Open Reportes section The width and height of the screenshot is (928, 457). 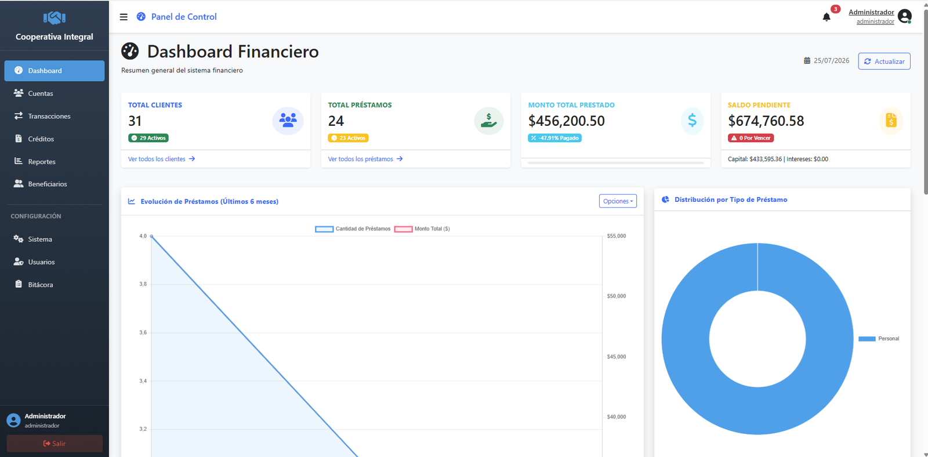point(55,161)
